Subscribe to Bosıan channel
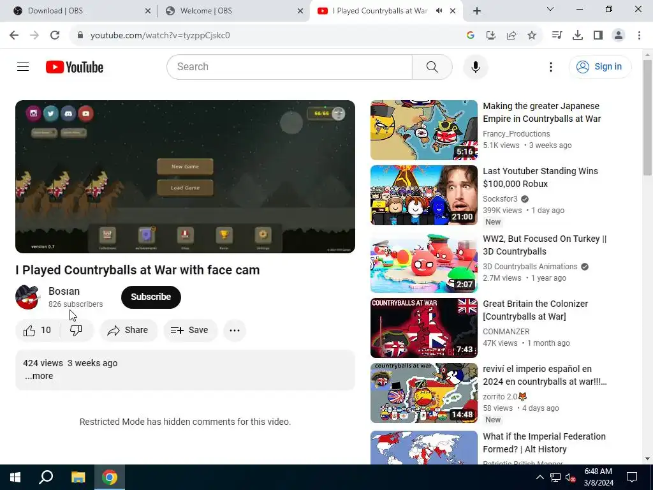Viewport: 653px width, 490px height. click(150, 297)
